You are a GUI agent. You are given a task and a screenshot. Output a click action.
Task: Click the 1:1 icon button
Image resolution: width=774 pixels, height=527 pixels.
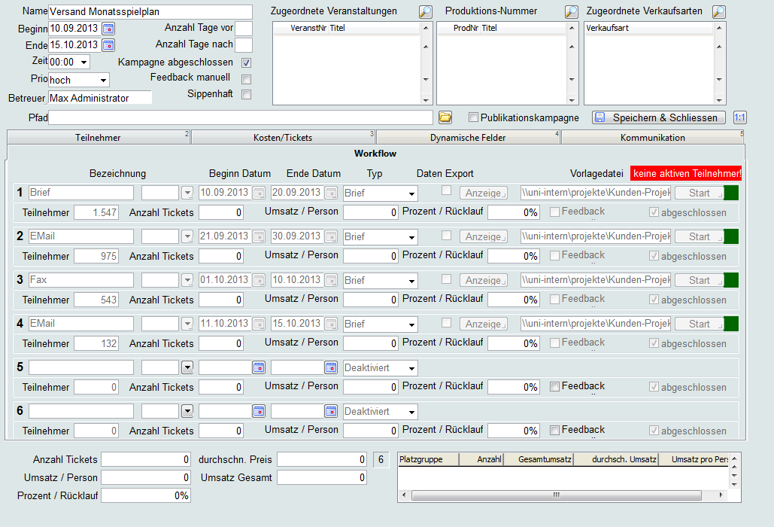point(739,117)
